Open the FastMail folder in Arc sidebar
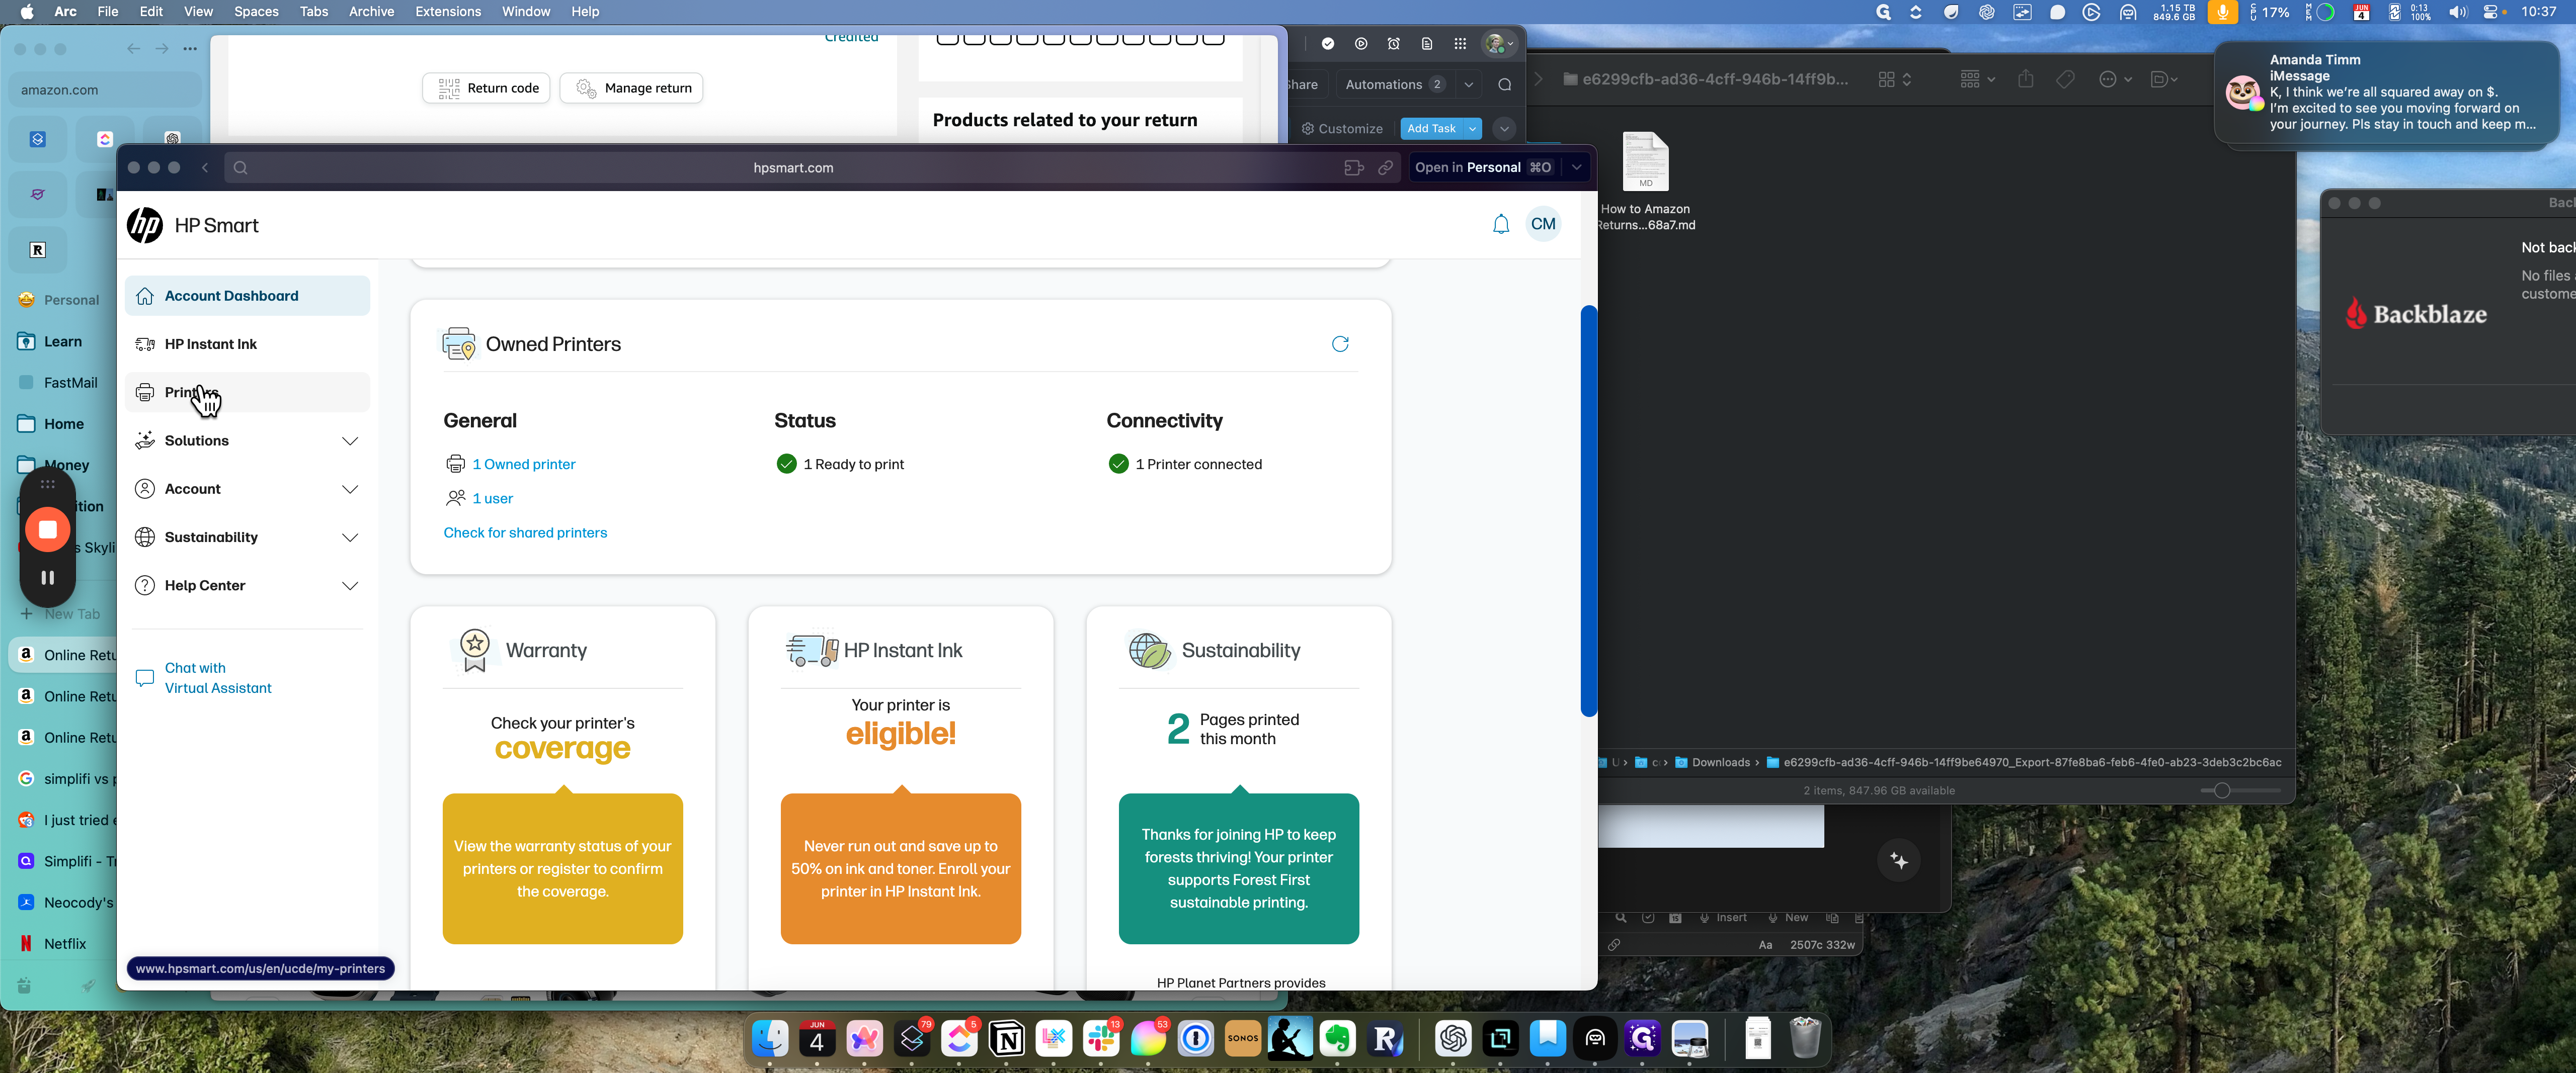This screenshot has width=2576, height=1073. pyautogui.click(x=70, y=383)
